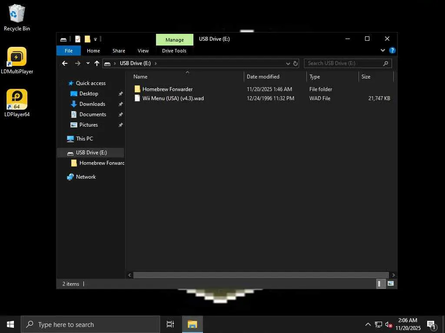Click the File Explorer taskbar icon
The height and width of the screenshot is (333, 445).
click(x=192, y=324)
